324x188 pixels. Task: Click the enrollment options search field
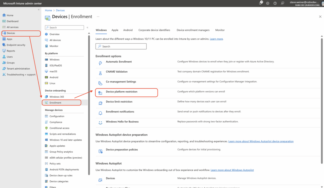click(121, 46)
